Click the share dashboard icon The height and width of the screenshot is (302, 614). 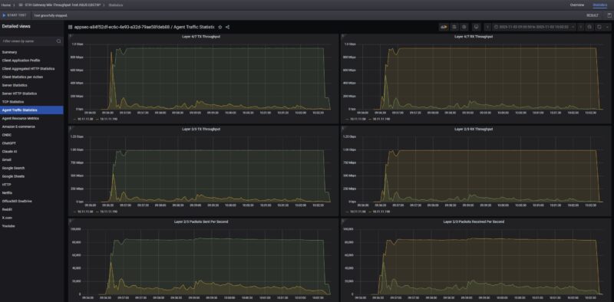point(227,27)
